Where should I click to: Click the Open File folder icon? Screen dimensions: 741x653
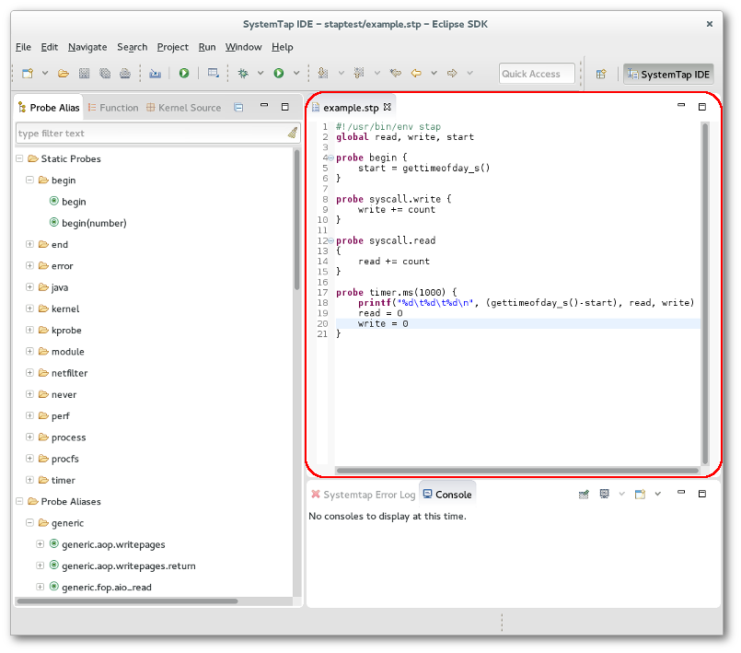pos(64,74)
